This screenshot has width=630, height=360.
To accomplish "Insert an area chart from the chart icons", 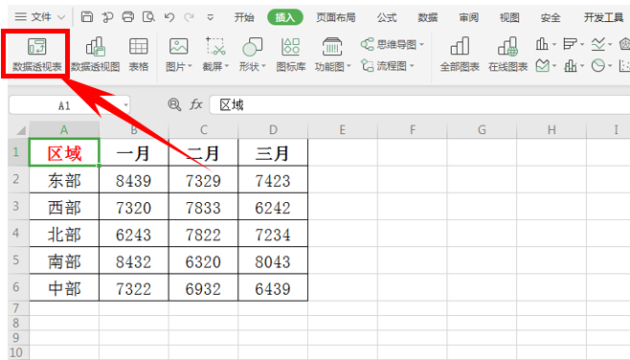I will tap(543, 65).
